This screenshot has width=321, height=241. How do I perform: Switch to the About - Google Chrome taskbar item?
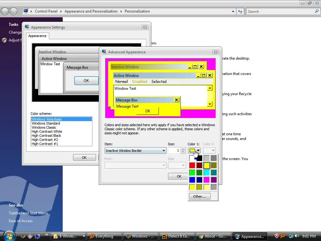(x=213, y=236)
